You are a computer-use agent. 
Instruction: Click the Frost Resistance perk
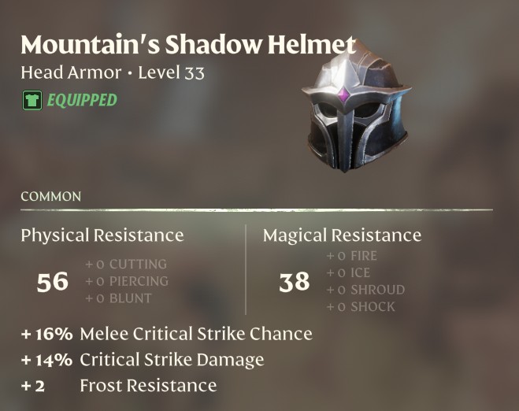coord(119,386)
